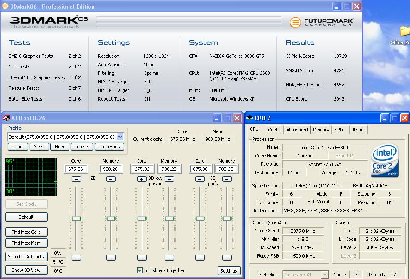Click the 2D Memory clock value field

coord(111,169)
